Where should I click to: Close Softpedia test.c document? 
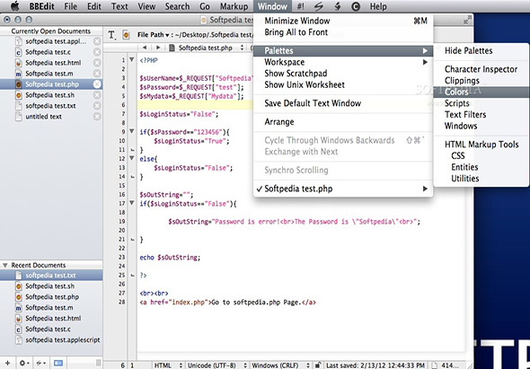[x=97, y=52]
